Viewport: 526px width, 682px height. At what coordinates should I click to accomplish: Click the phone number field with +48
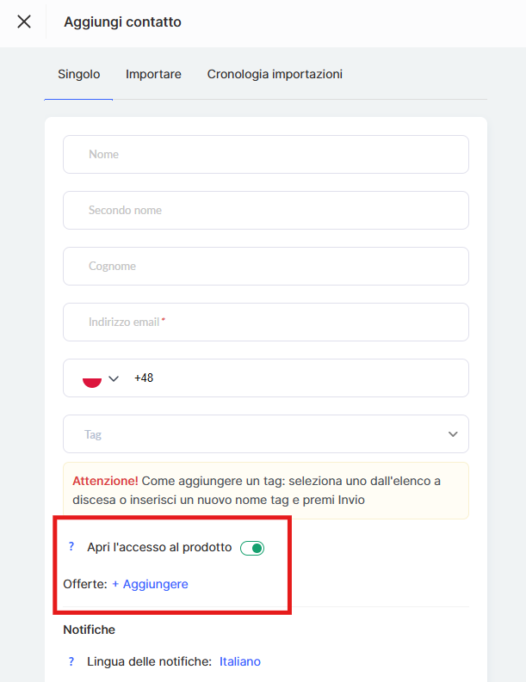coord(297,378)
